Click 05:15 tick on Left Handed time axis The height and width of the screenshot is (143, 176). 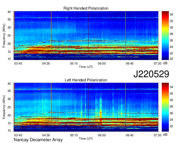pyautogui.click(x=74, y=135)
